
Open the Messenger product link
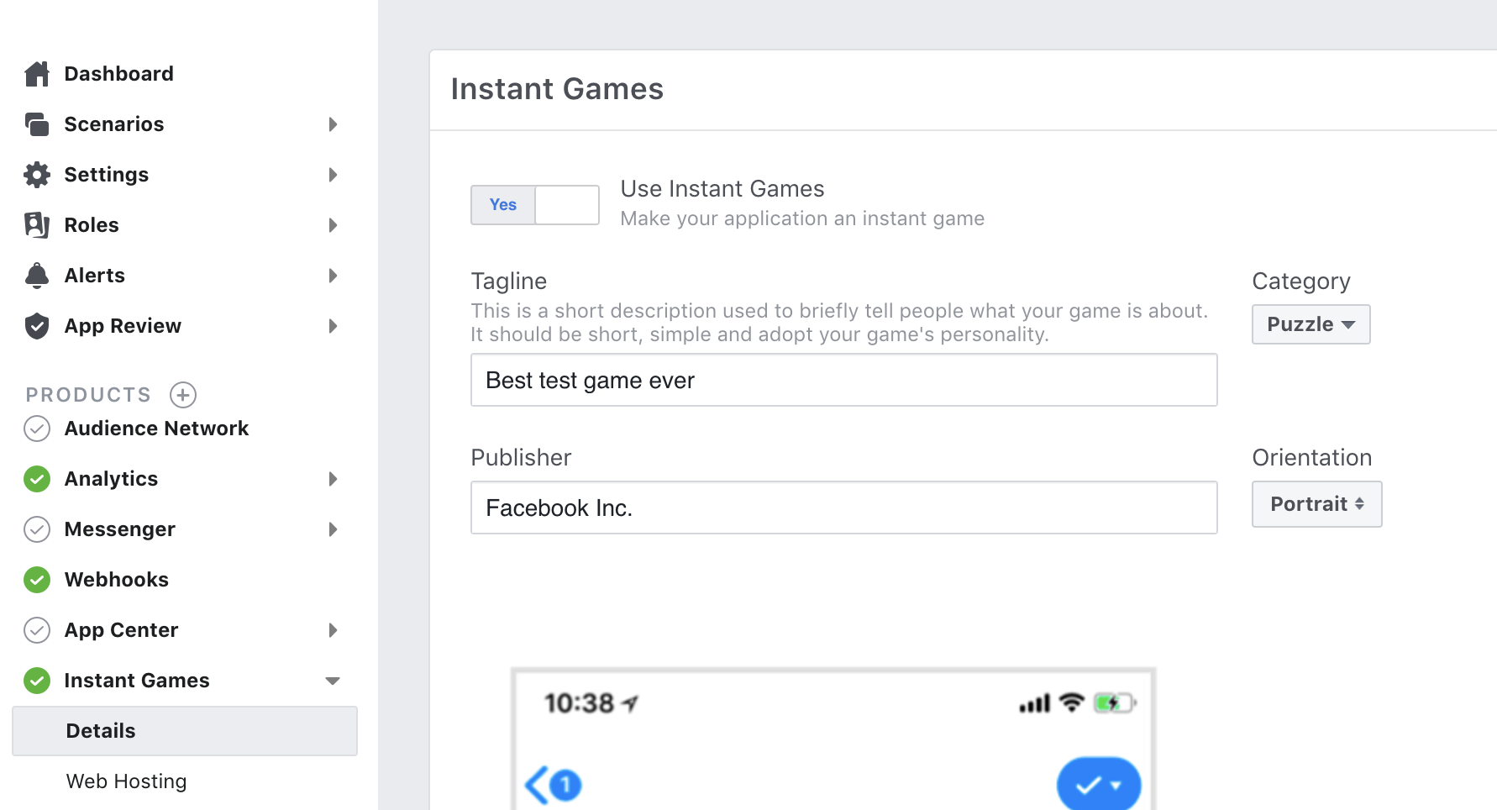(119, 529)
